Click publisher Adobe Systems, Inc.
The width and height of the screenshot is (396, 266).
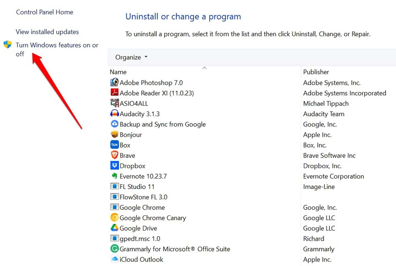(x=331, y=83)
